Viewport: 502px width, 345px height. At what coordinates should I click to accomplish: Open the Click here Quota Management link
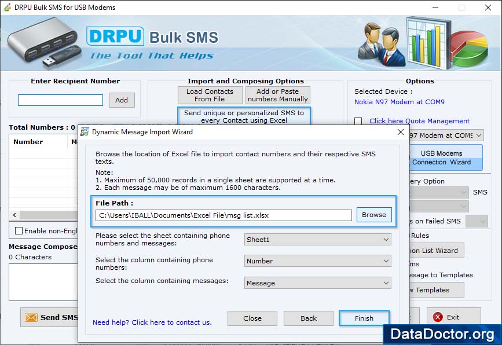419,121
